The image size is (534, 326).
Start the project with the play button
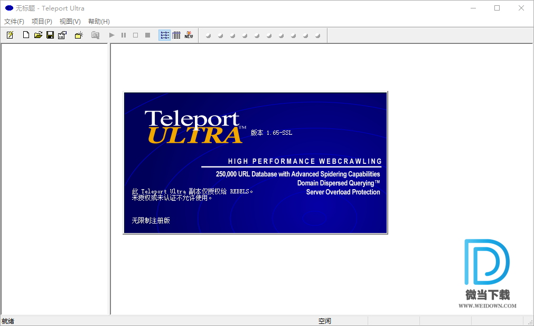pyautogui.click(x=111, y=35)
